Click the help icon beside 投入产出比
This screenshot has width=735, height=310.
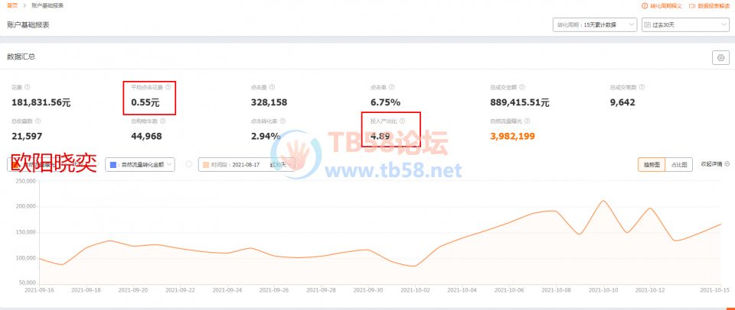click(x=402, y=121)
